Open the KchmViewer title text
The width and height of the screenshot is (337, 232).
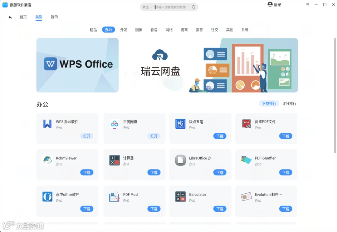pos(66,158)
